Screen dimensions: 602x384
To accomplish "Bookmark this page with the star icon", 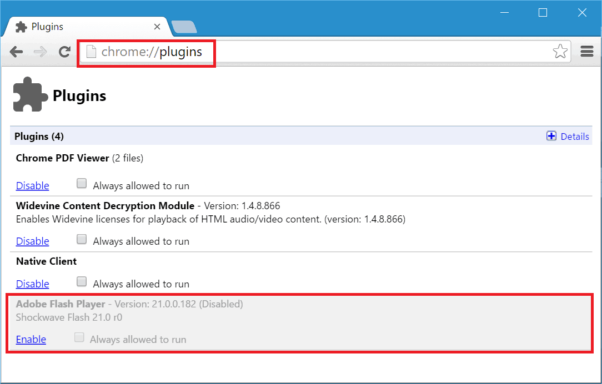I will point(560,52).
